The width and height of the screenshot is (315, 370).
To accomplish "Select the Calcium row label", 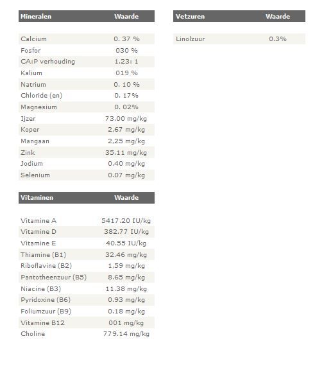I will pos(34,39).
